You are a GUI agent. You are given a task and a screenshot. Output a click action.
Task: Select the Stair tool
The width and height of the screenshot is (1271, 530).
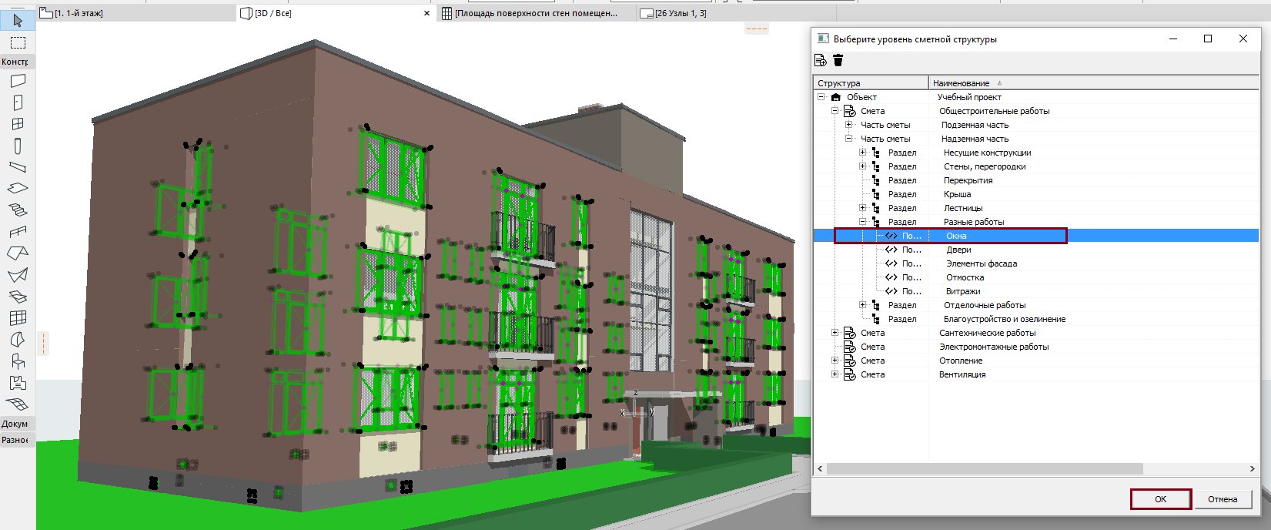(18, 210)
